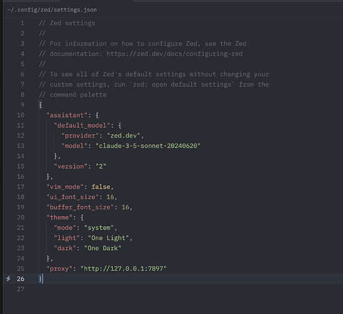Click the closing brace of default_model on line 14
The height and width of the screenshot is (314, 343).
55,156
